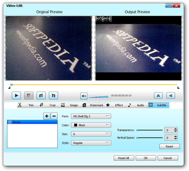Decrease Vertical Space with down arrow
189x171 pixels.
point(176,139)
